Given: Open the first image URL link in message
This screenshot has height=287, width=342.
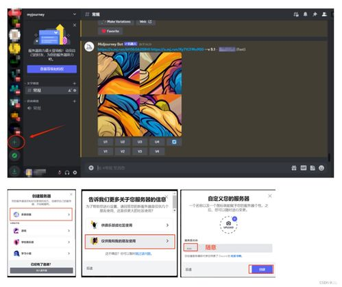Looking at the screenshot, I should pos(124,49).
